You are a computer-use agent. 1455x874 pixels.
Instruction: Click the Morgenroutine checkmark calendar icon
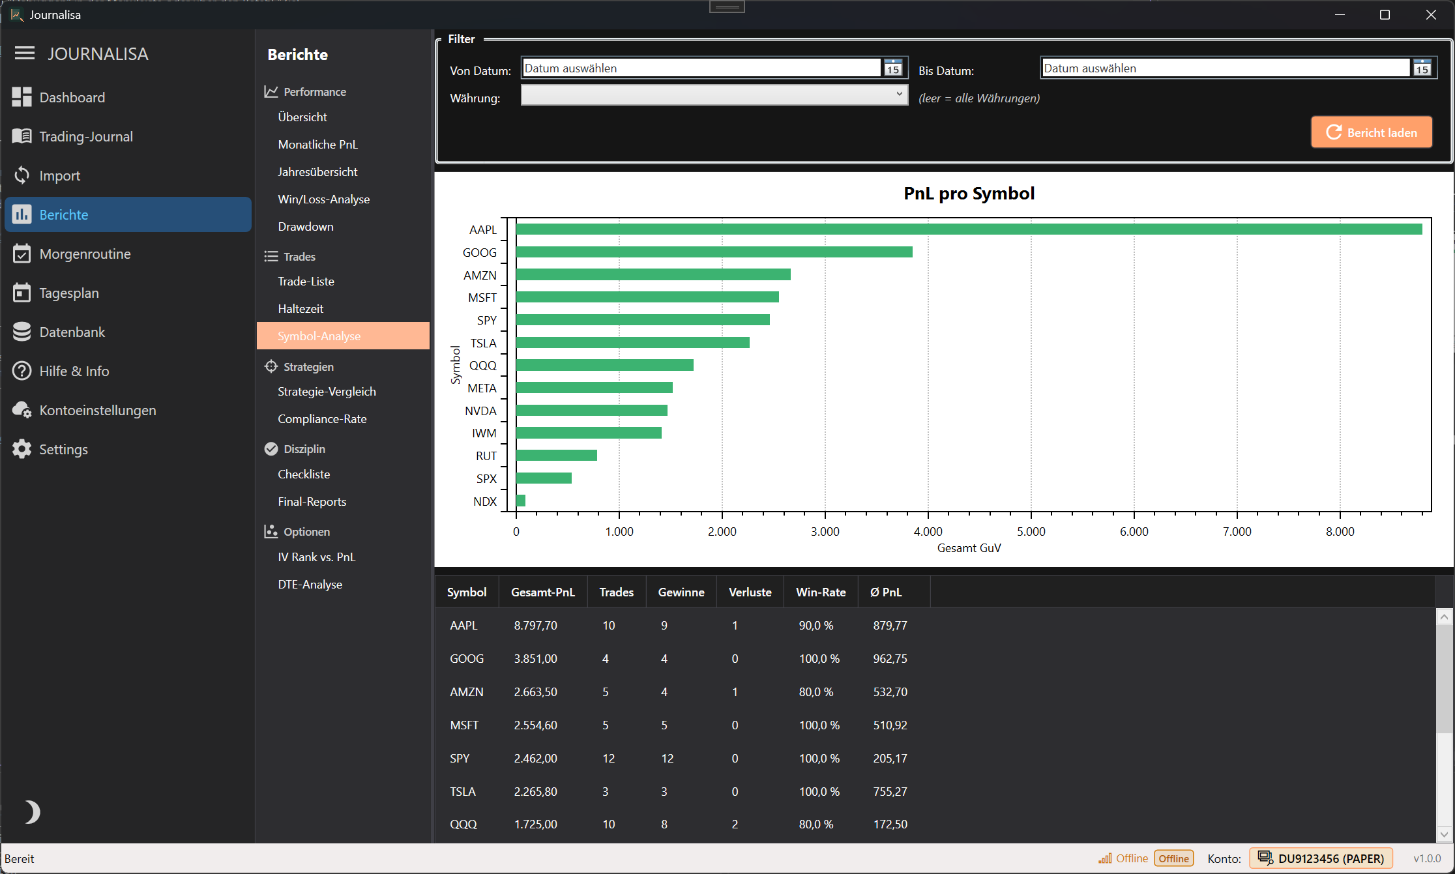pos(22,254)
